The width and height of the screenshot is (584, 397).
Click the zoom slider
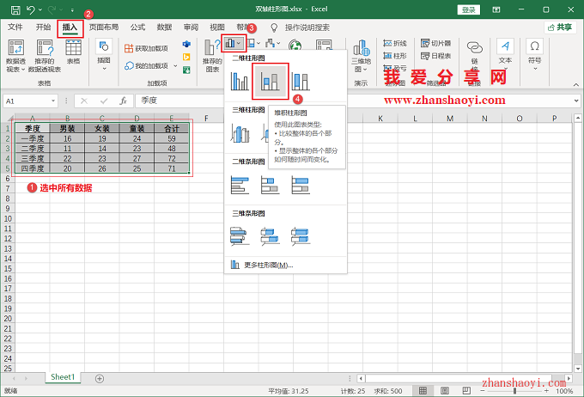pyautogui.click(x=514, y=391)
